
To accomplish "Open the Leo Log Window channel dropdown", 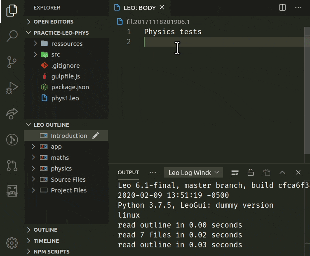I will (x=194, y=173).
